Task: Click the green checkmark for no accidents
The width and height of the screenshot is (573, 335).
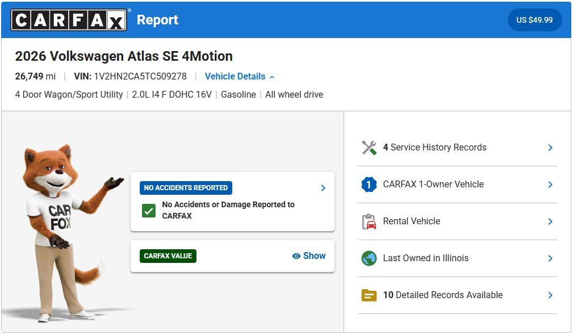Action: click(x=149, y=211)
